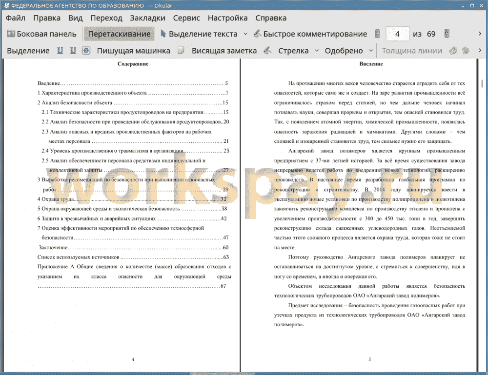Click the second underline annotation icon
Image resolution: width=488 pixels, height=375 pixels.
pos(73,50)
